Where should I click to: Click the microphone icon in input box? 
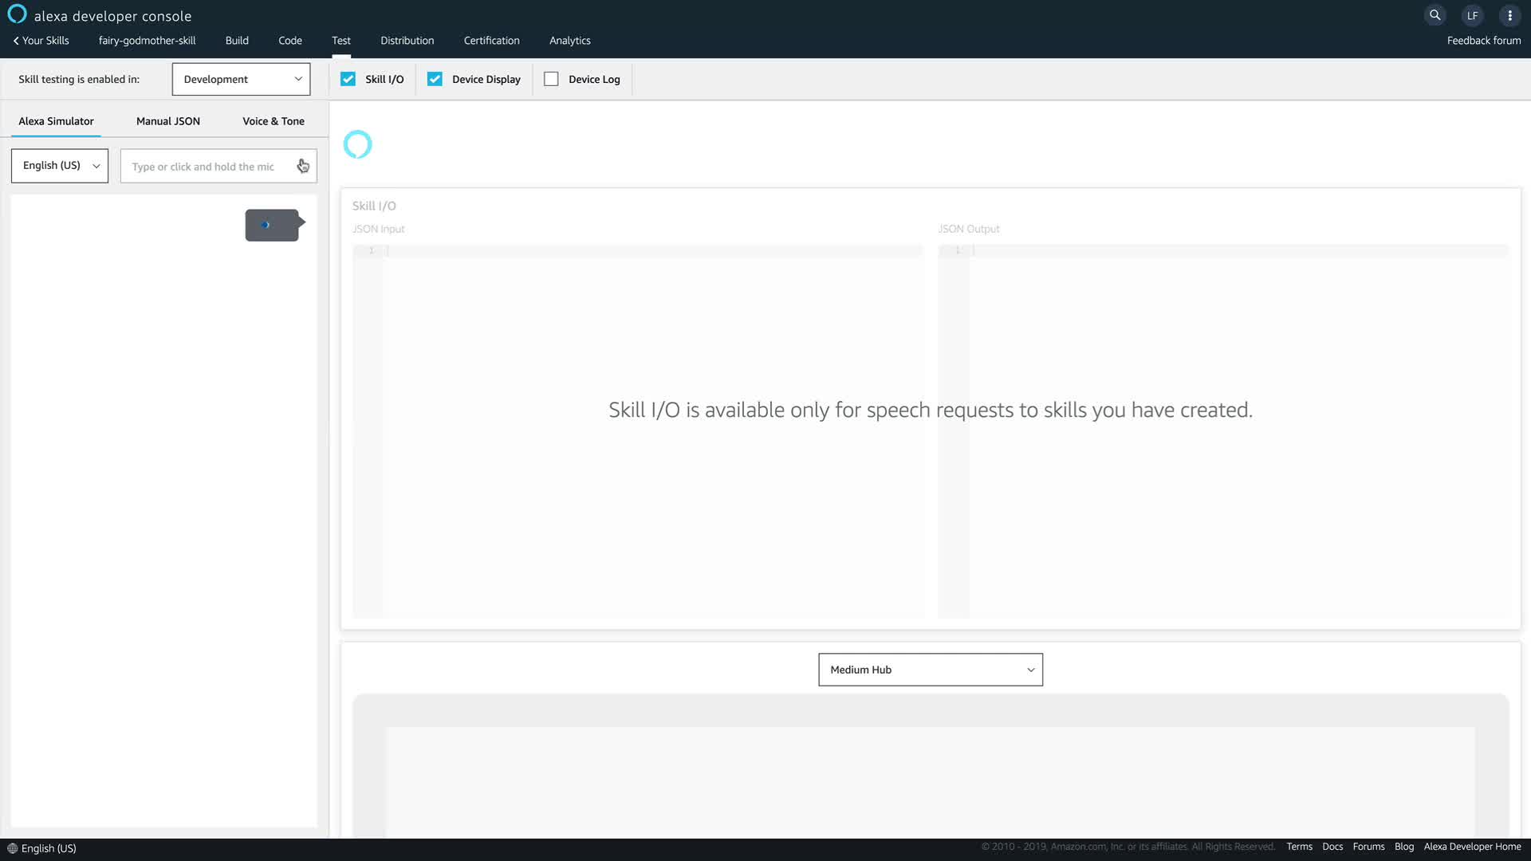pyautogui.click(x=303, y=166)
